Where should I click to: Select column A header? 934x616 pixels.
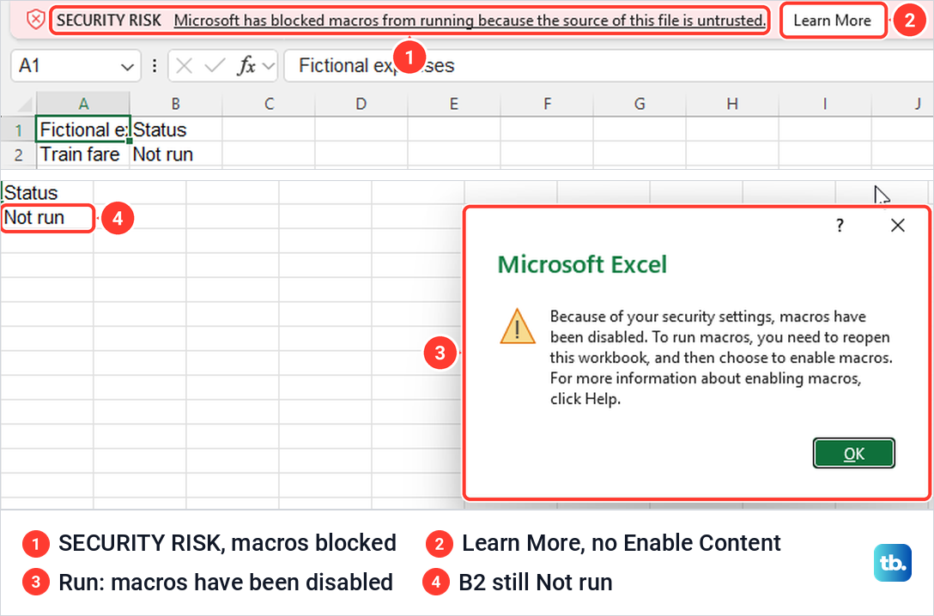(83, 104)
